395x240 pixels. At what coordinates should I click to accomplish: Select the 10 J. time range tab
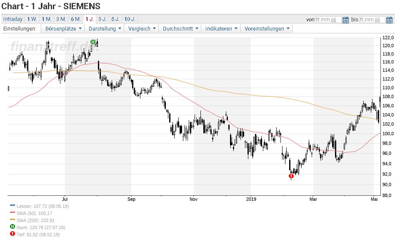(130, 19)
